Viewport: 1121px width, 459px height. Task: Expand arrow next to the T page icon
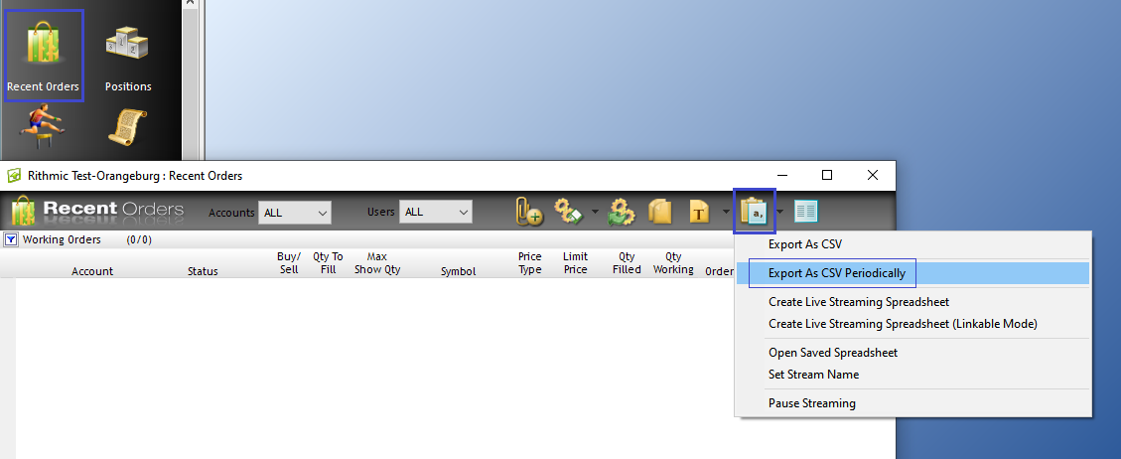tap(727, 212)
